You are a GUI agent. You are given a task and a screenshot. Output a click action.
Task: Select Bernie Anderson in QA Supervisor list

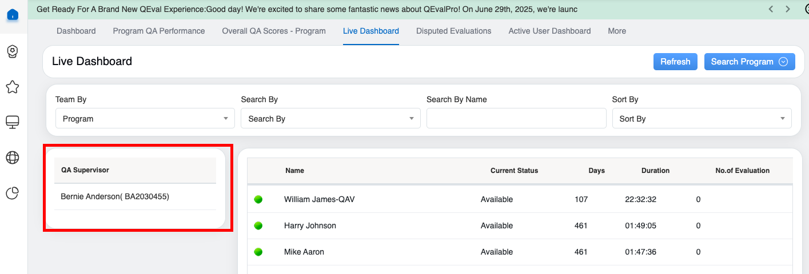point(115,196)
